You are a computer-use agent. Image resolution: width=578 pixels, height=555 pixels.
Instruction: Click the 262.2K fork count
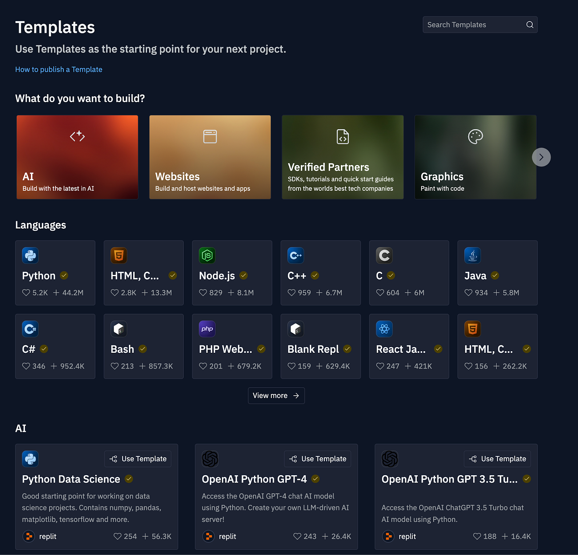515,366
